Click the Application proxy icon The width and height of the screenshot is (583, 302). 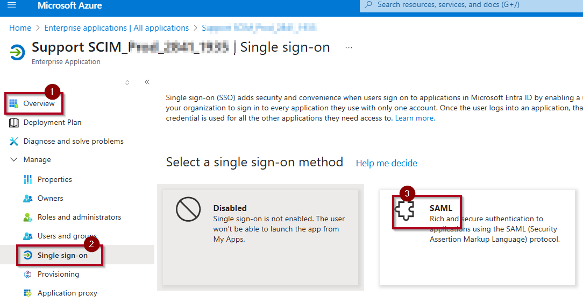pos(28,293)
